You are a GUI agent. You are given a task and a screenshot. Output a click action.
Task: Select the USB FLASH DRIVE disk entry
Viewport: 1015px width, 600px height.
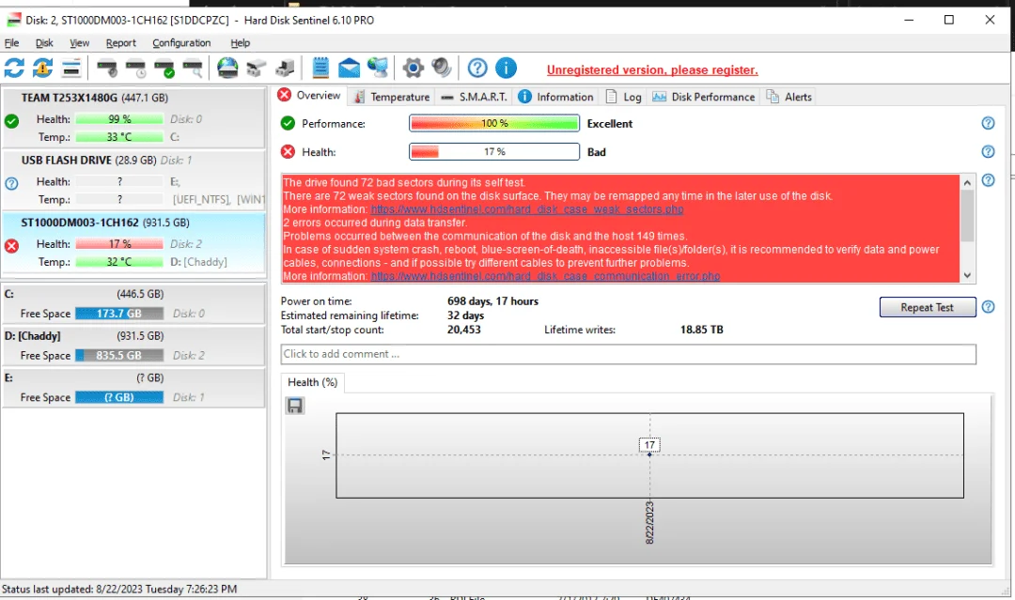[x=133, y=179]
